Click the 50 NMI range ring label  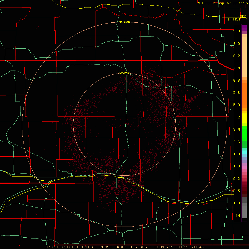pos(124,73)
